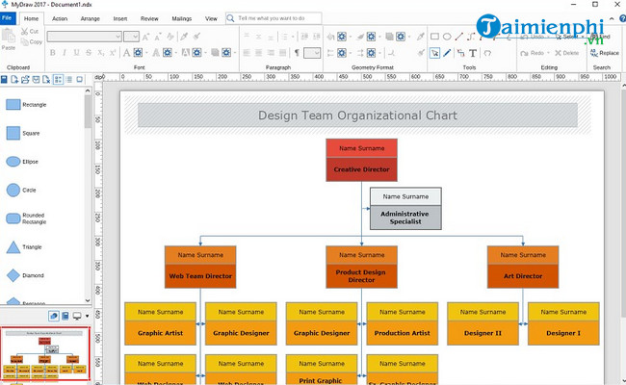Viewport: 626px width, 385px height.
Task: Add the Triangle shape from library
Action: pyautogui.click(x=13, y=247)
